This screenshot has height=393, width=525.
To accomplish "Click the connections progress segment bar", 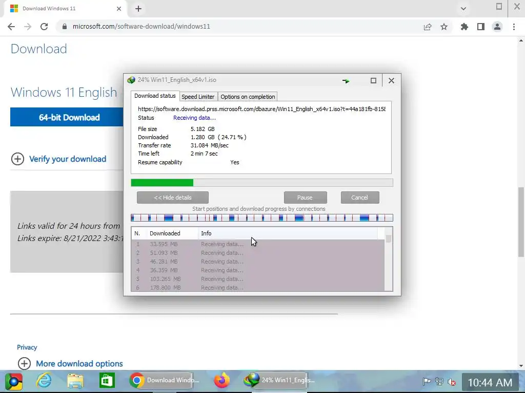I will [x=262, y=218].
